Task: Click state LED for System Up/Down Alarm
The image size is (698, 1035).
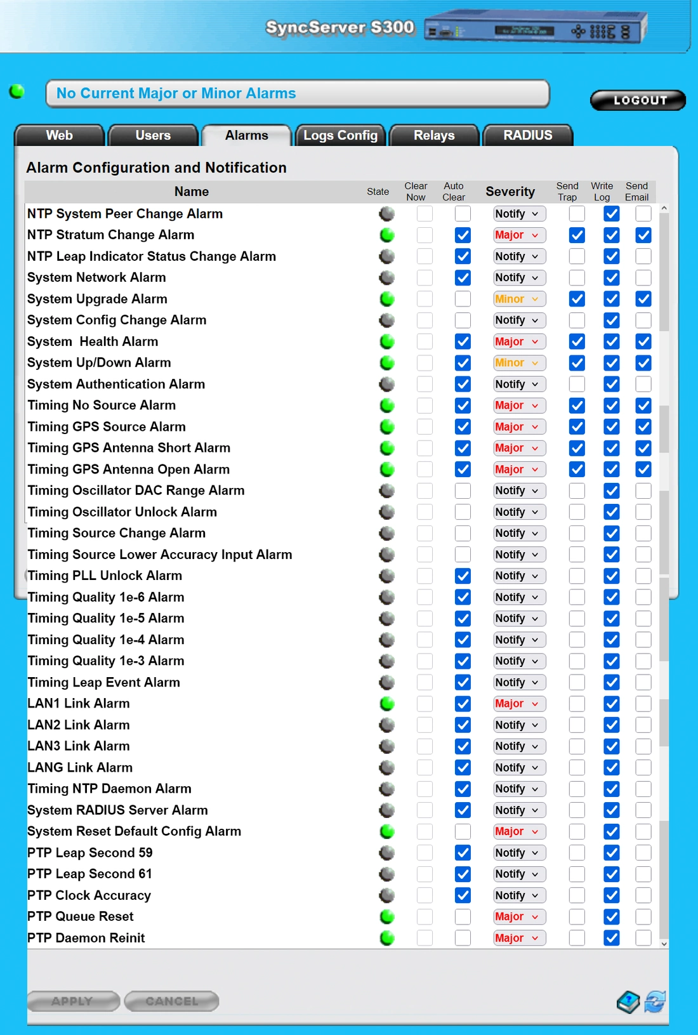Action: click(x=387, y=363)
